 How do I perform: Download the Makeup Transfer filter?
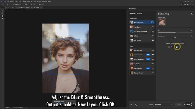point(153,73)
